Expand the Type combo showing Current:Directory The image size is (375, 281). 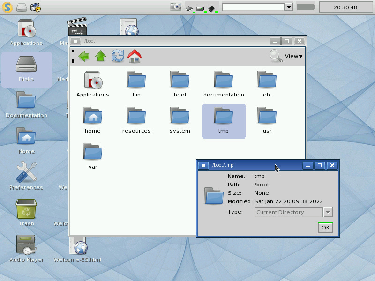point(327,212)
